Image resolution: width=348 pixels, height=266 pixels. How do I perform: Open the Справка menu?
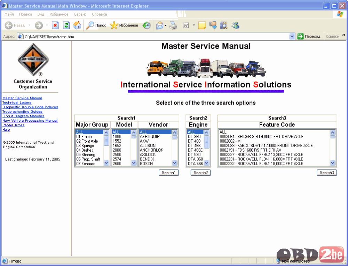(x=100, y=14)
